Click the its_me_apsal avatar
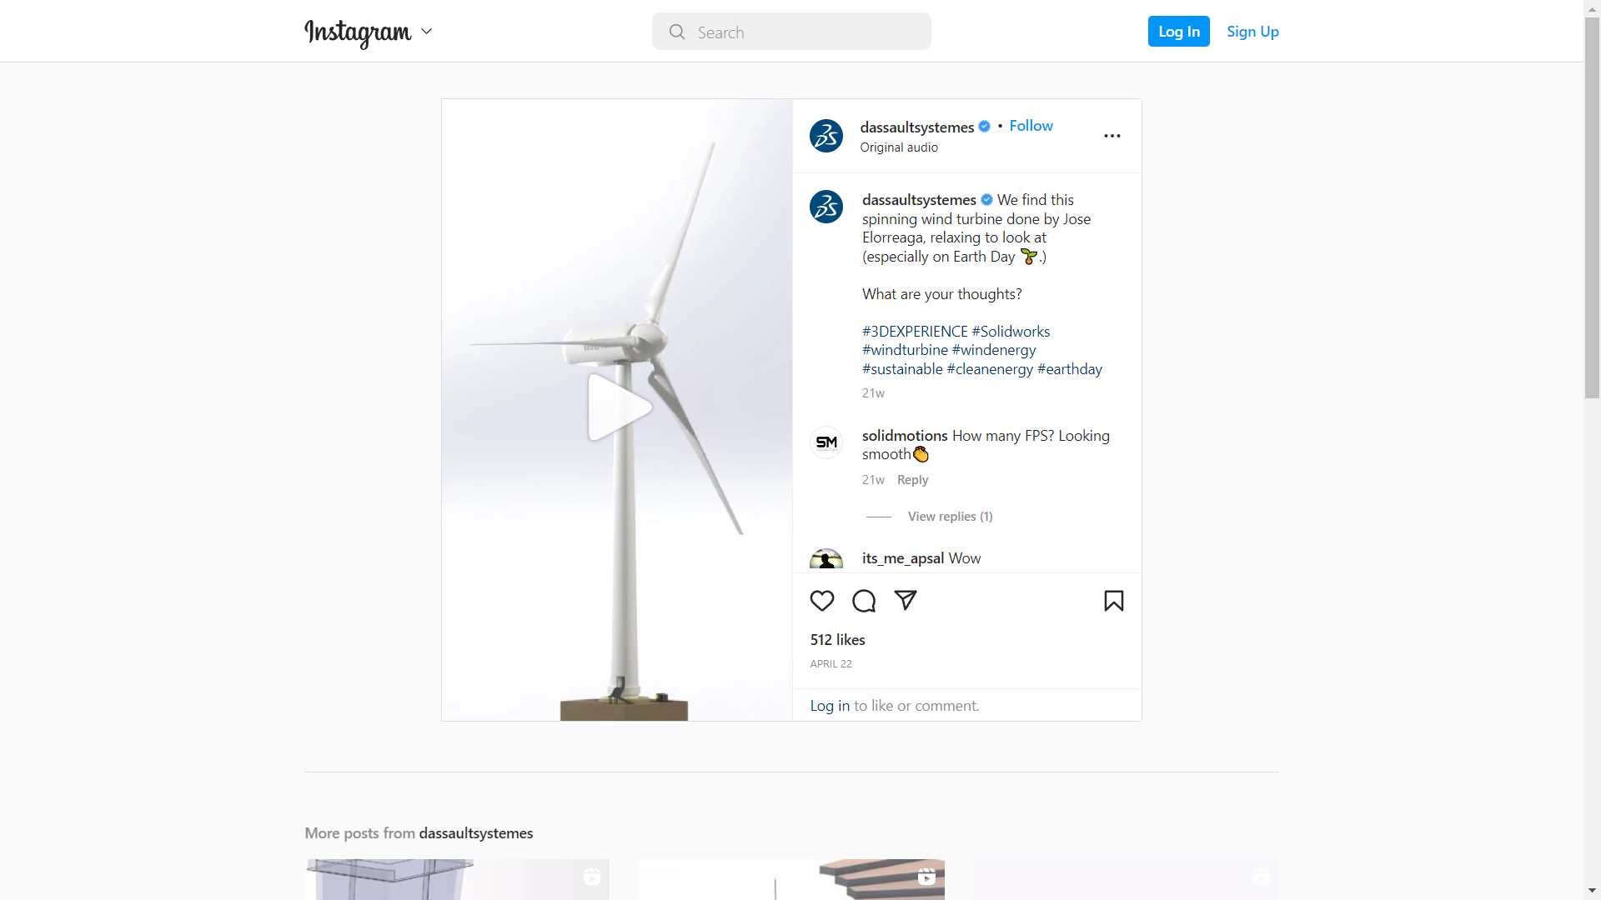 [826, 559]
